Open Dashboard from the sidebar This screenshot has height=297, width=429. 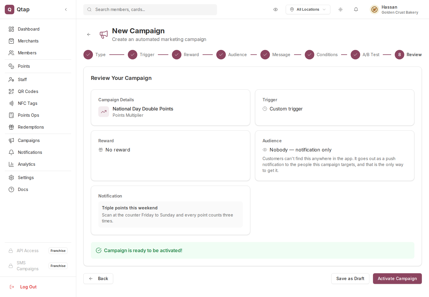point(38,29)
